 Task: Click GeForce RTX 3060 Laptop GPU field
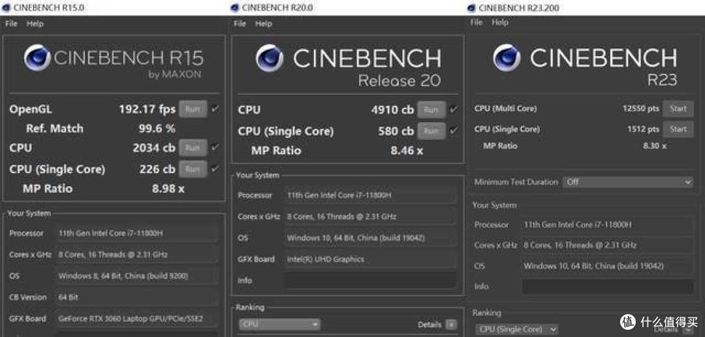[x=136, y=319]
